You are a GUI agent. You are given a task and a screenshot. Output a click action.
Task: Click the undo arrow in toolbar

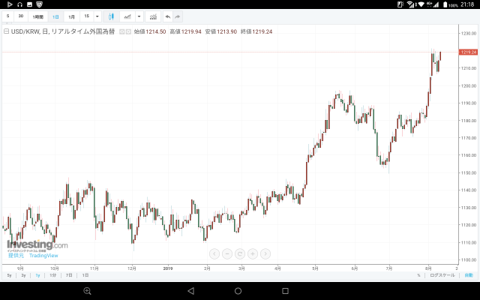[168, 16]
